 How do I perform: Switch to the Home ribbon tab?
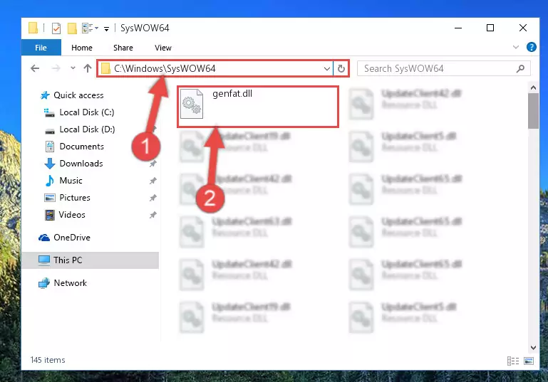point(82,48)
